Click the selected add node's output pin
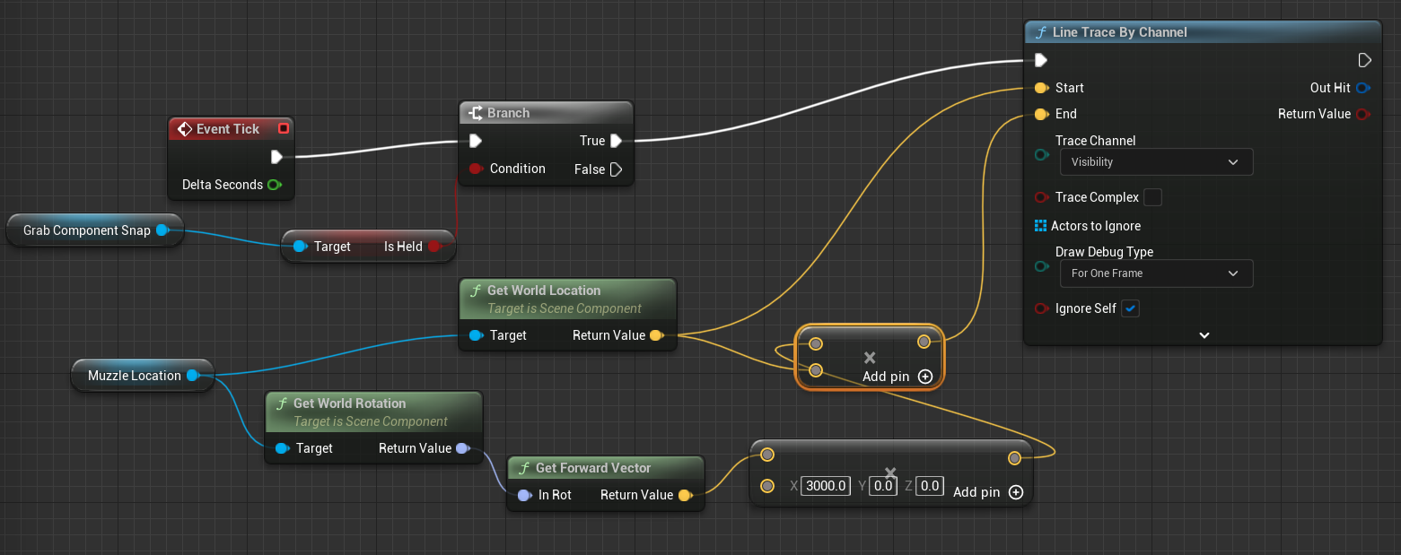Image resolution: width=1401 pixels, height=555 pixels. pyautogui.click(x=924, y=342)
